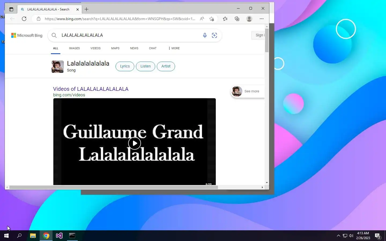The height and width of the screenshot is (241, 386).
Task: Open File Explorer from taskbar
Action: pos(33,236)
